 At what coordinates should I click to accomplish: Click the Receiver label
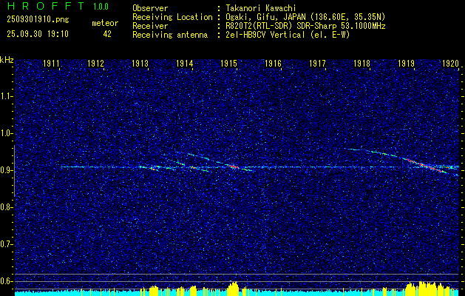150,26
